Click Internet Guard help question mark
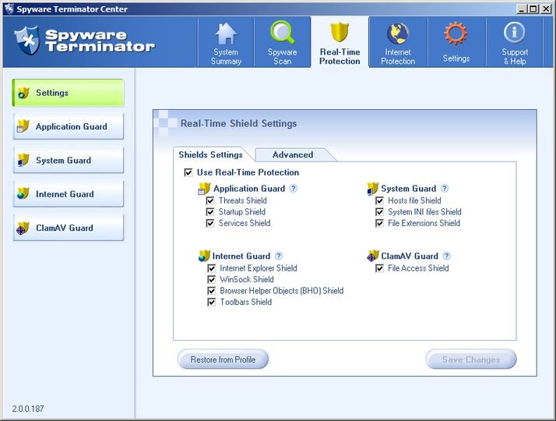556x421 pixels. (x=279, y=256)
